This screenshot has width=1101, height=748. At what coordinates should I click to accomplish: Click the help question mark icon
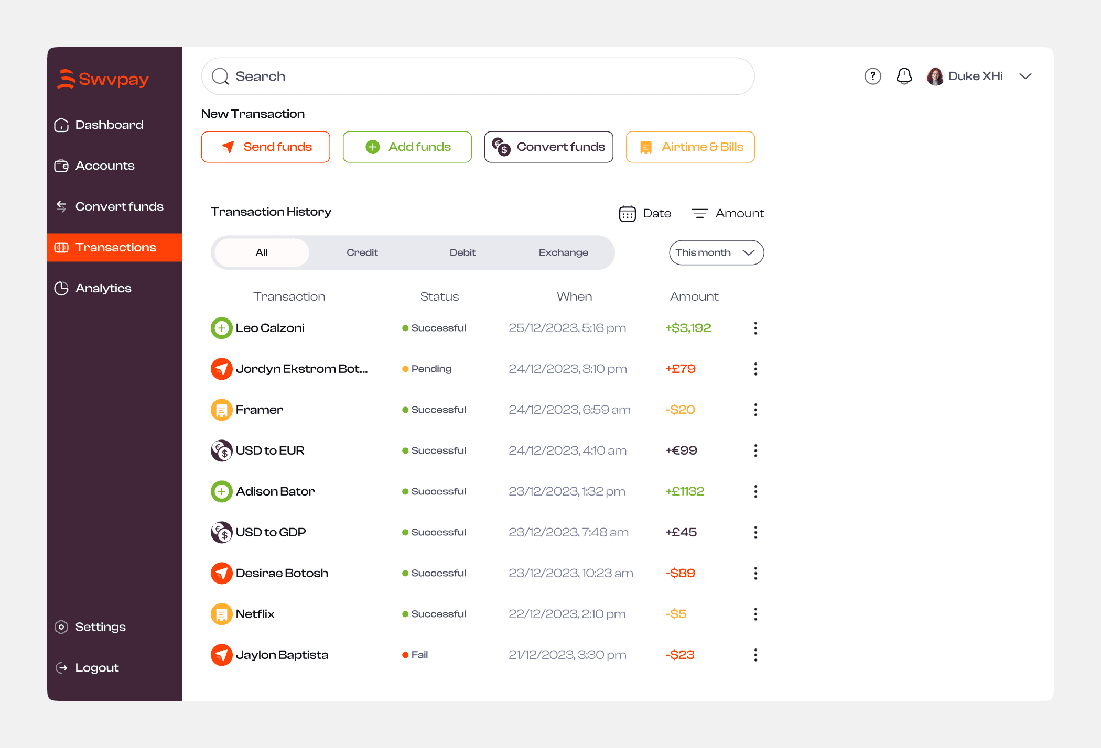pos(872,76)
